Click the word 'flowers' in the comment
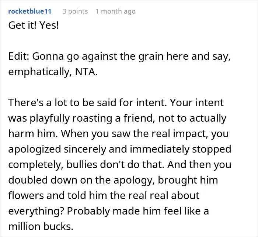Viewport: 258px width, 237px height. [x=26, y=195]
